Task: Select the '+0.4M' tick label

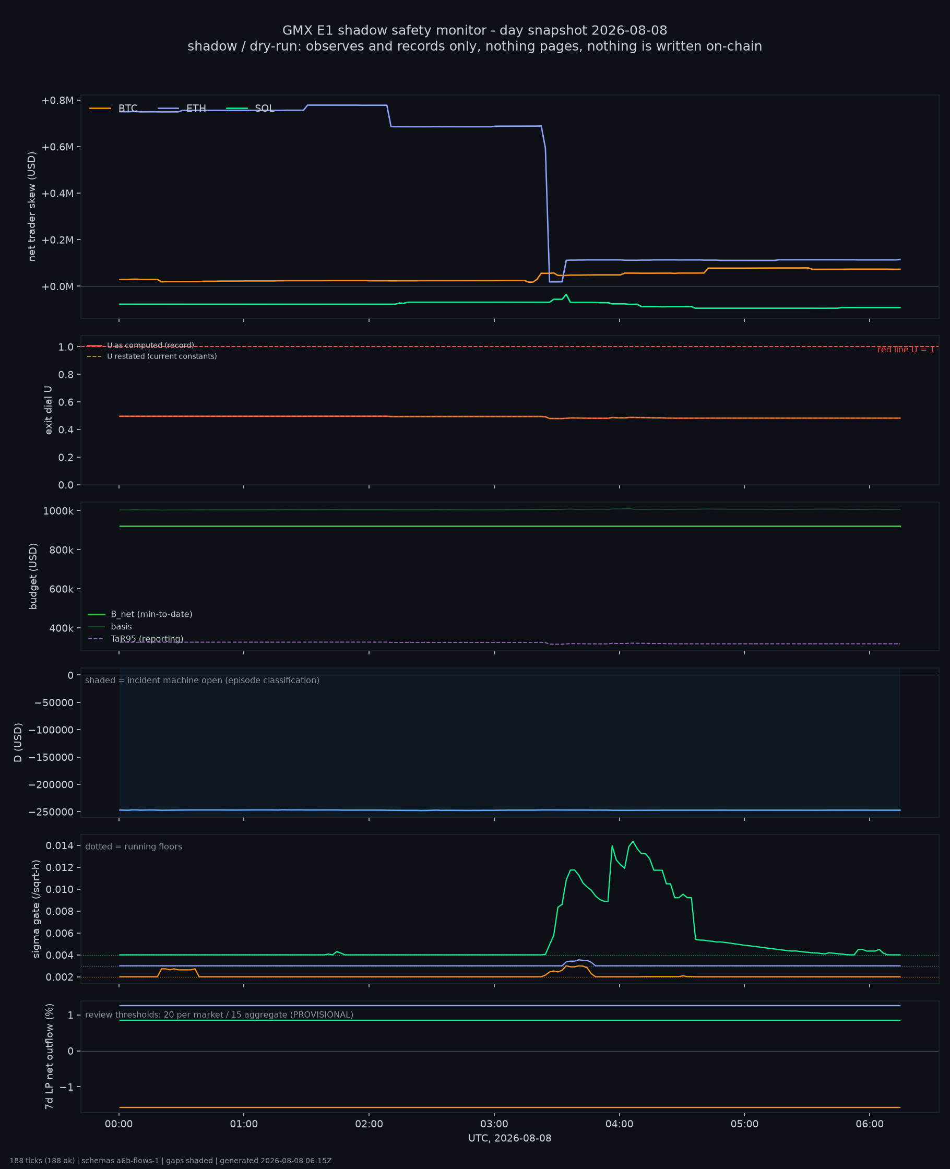Action: click(x=57, y=194)
